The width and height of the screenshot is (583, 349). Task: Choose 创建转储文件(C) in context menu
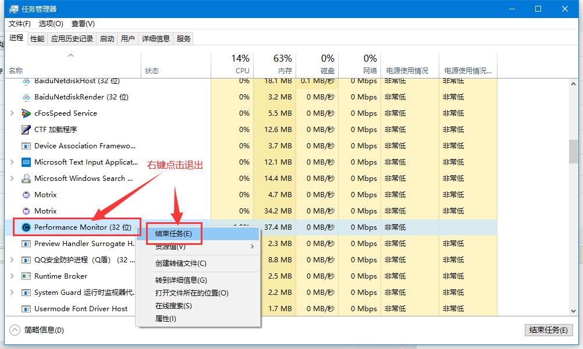click(x=198, y=263)
